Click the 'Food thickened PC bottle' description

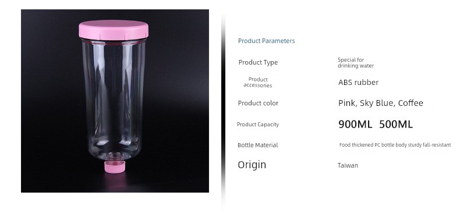point(395,145)
